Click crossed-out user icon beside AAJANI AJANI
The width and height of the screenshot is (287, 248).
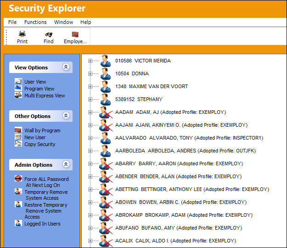tap(106, 125)
